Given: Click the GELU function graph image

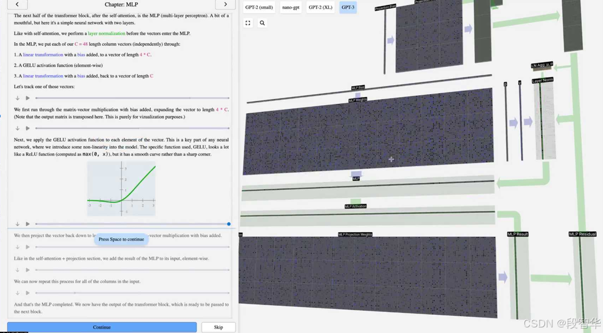Looking at the screenshot, I should click(121, 188).
